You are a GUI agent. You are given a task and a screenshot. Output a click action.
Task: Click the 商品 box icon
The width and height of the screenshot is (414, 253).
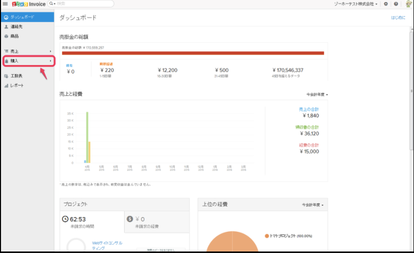coord(7,36)
